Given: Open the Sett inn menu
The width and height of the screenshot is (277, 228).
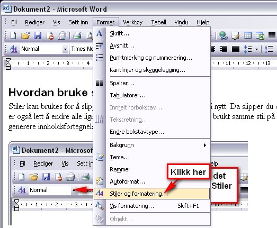Looking at the screenshot, I should coord(78,22).
